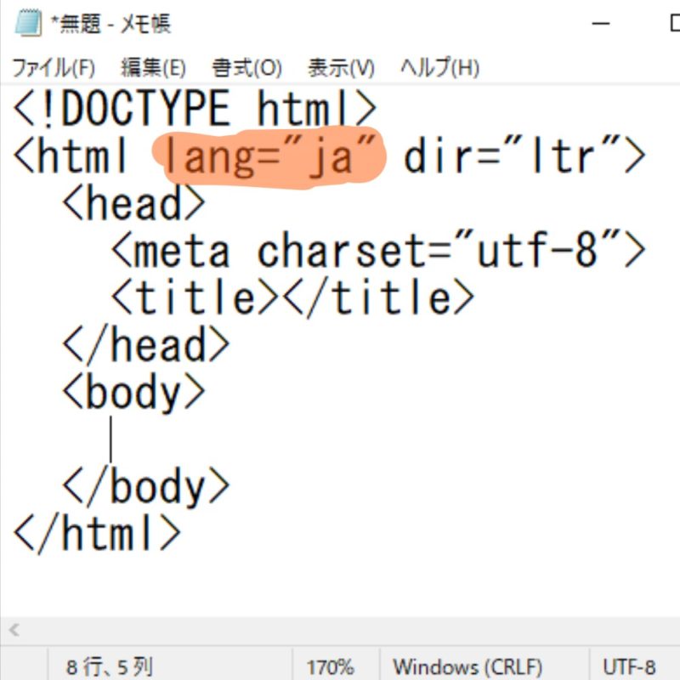
Task: Click the 8 行、5 列 status bar entry
Action: point(110,666)
